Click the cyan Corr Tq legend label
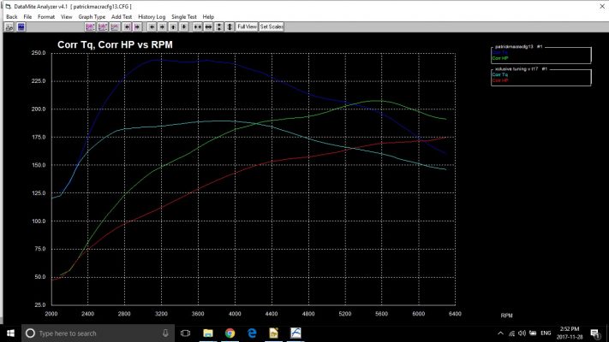Viewport: 609px width, 342px height. (500, 74)
